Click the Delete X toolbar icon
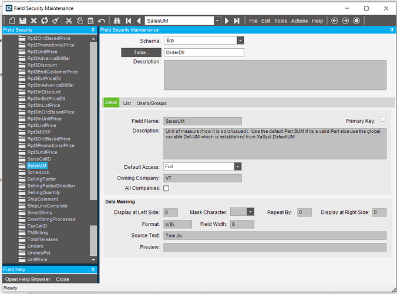This screenshot has height=294, width=397. [x=33, y=21]
